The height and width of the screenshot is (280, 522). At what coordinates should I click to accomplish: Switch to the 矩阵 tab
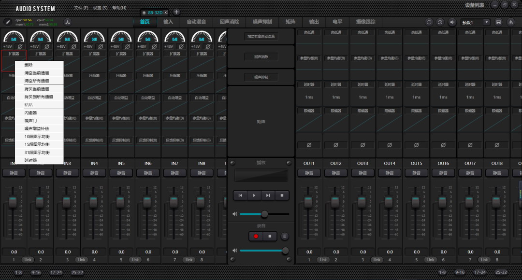click(290, 22)
